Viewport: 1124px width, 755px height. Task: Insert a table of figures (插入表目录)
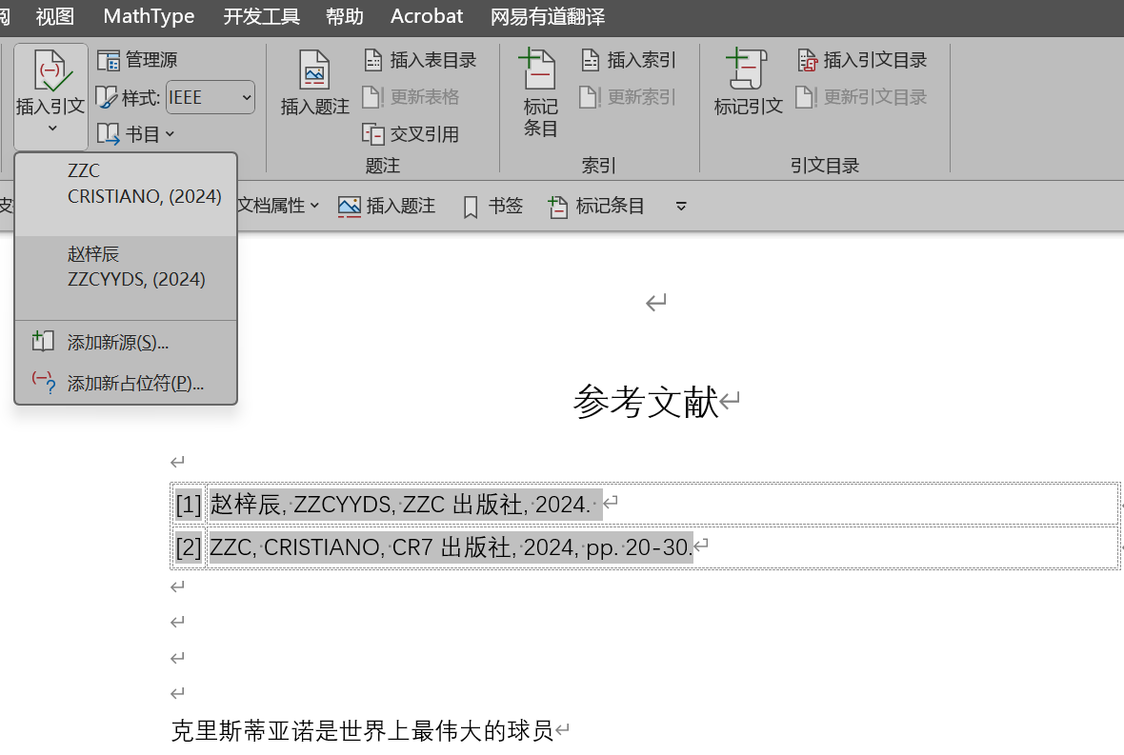tap(419, 60)
